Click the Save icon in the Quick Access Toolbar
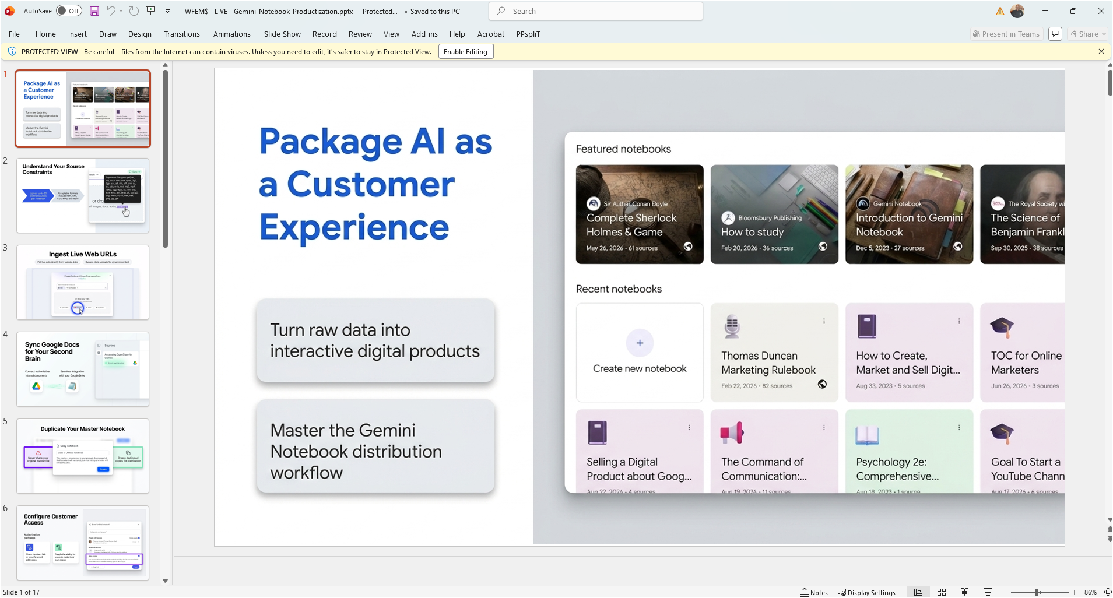Viewport: 1113px width, 598px height. [94, 11]
